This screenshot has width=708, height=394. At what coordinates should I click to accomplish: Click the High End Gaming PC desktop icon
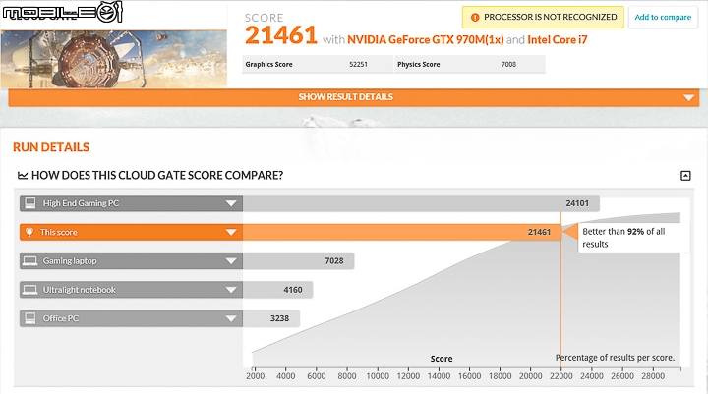(30, 203)
